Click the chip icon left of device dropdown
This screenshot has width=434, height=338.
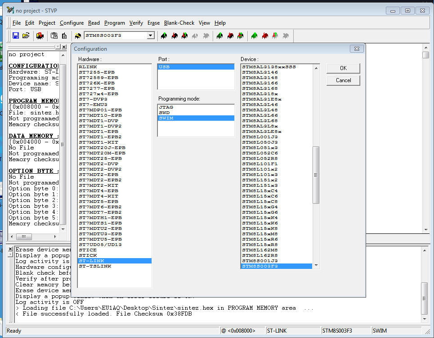click(x=78, y=35)
